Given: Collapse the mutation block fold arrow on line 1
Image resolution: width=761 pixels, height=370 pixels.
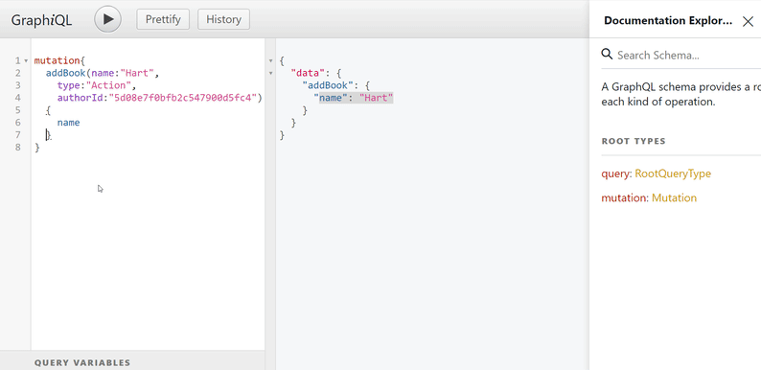Looking at the screenshot, I should click(26, 61).
